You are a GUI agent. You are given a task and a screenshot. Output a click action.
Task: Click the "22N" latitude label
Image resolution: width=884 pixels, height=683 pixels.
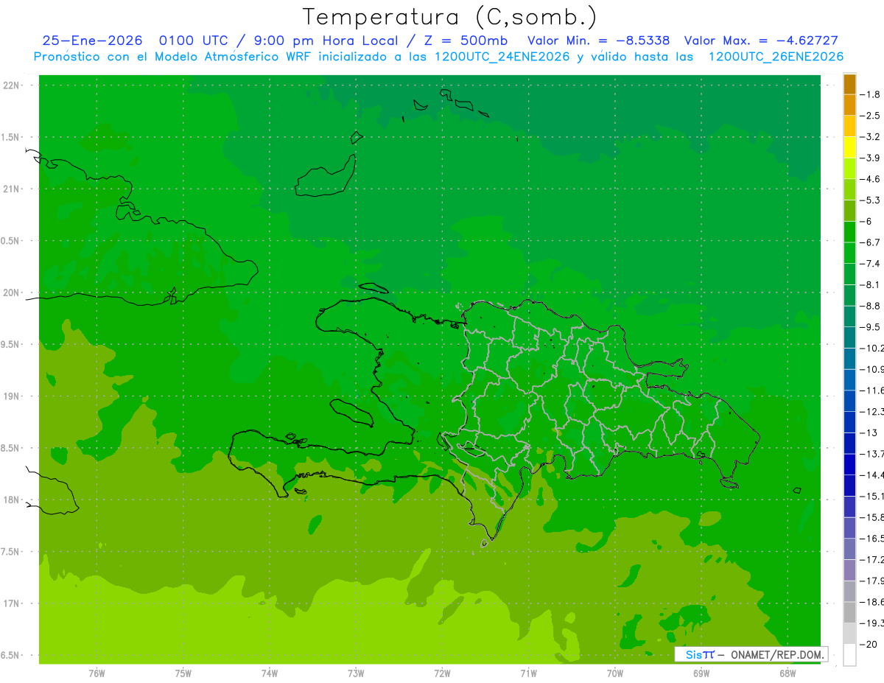(x=12, y=85)
